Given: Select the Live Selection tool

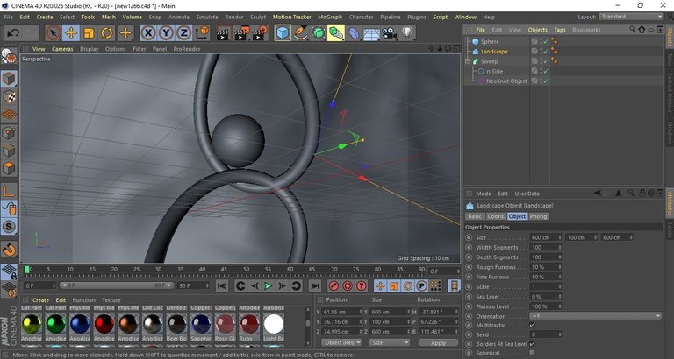Looking at the screenshot, I should point(53,33).
